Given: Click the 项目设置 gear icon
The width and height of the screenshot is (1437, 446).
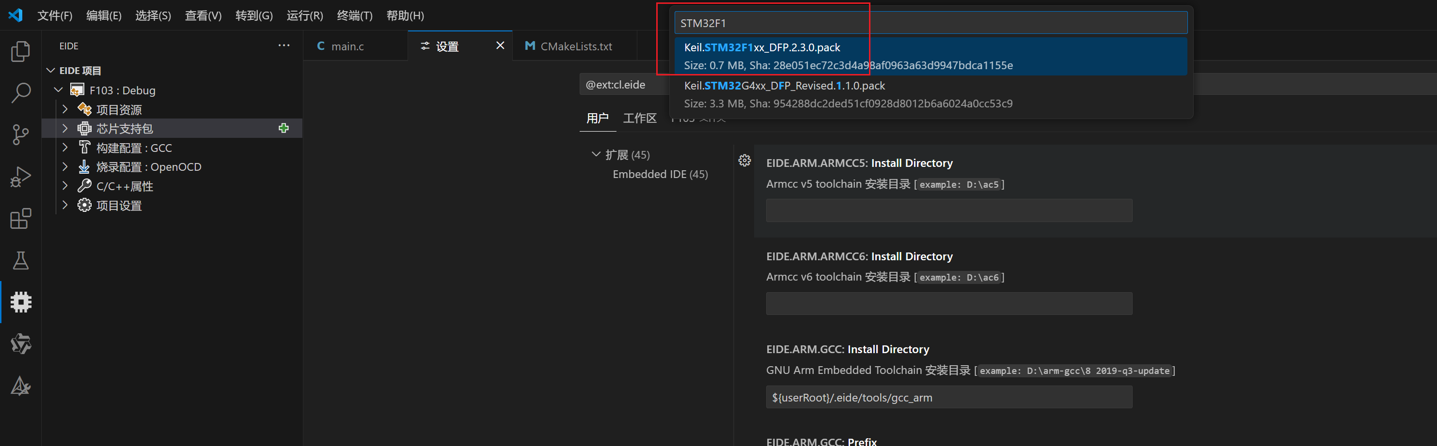Looking at the screenshot, I should tap(84, 205).
